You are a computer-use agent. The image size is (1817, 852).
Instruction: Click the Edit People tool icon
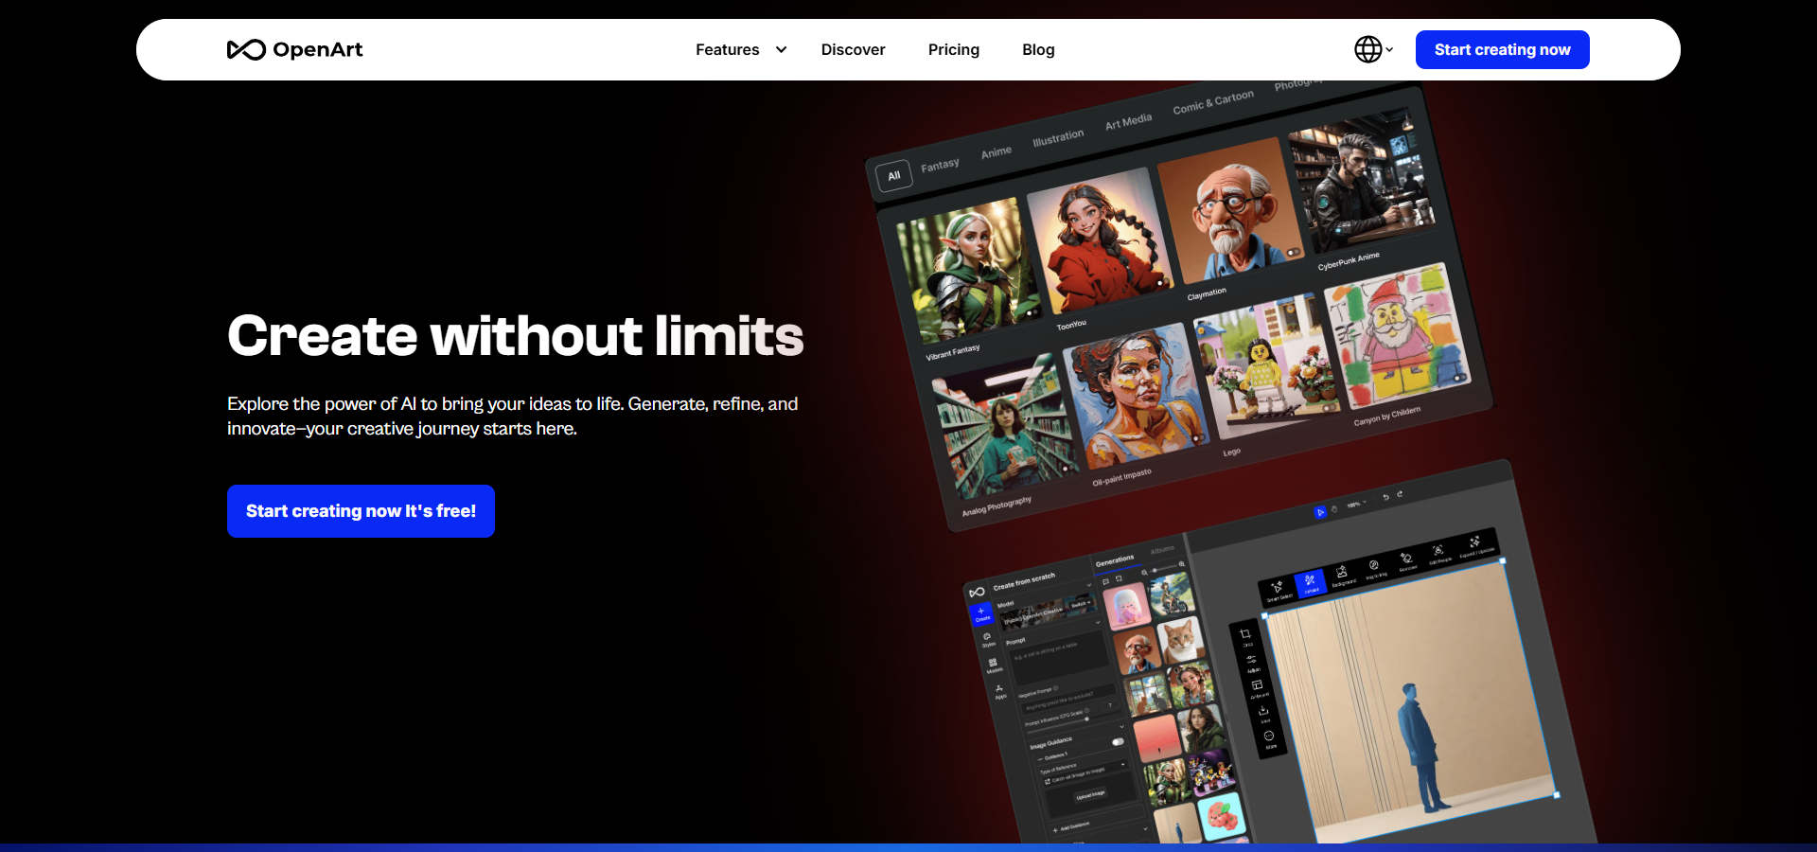[1438, 552]
